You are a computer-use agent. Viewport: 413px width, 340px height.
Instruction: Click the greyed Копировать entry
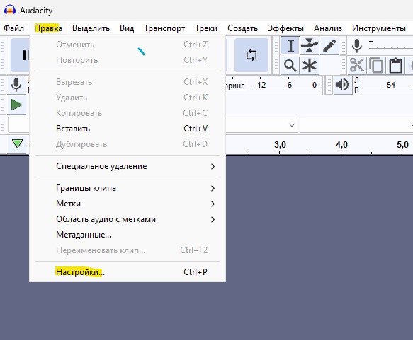pos(128,113)
